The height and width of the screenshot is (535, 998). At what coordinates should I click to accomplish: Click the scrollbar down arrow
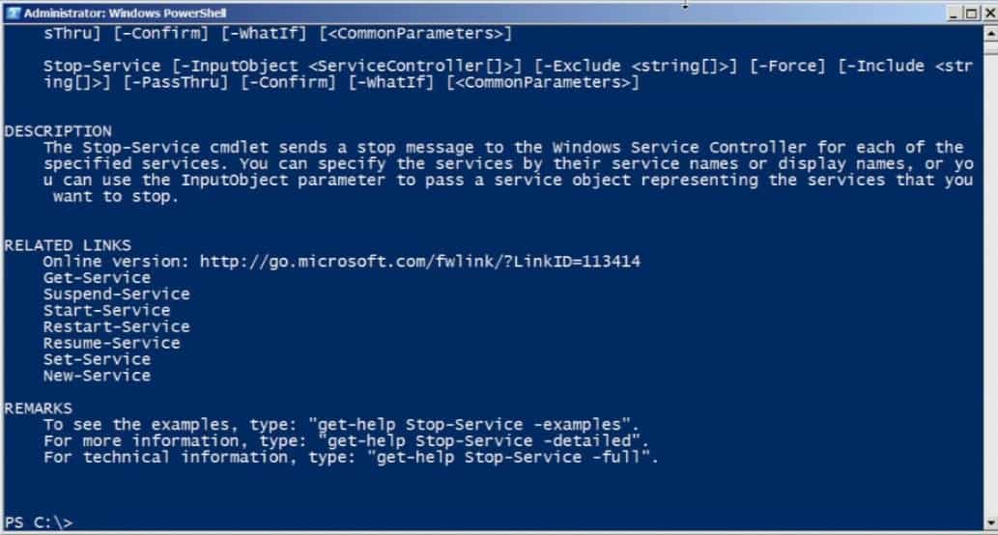pyautogui.click(x=991, y=523)
